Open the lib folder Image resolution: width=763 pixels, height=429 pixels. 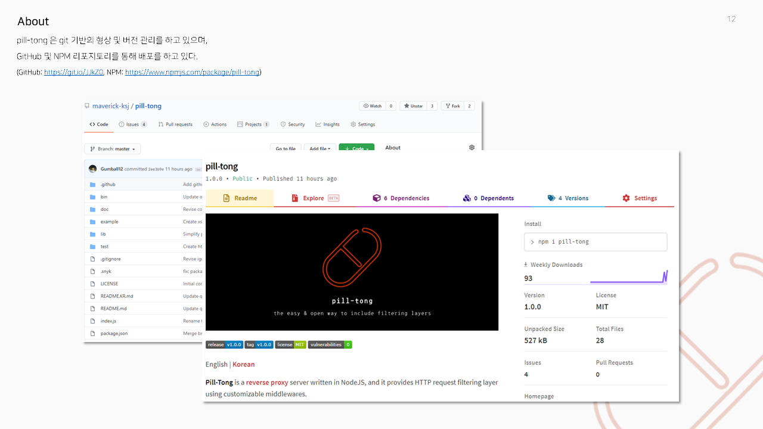103,234
